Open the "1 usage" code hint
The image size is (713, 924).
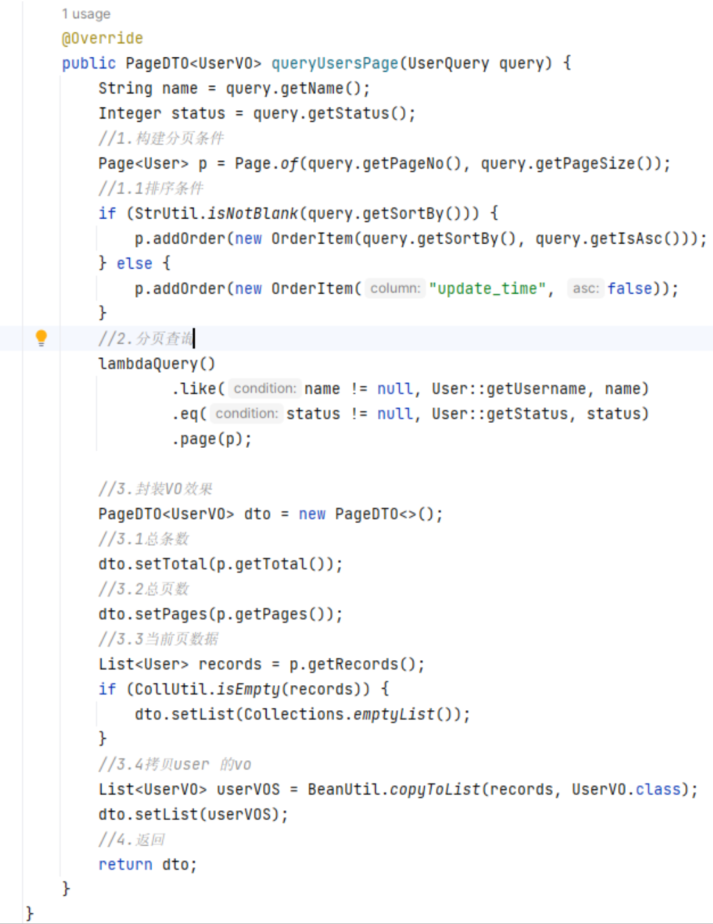point(86,14)
